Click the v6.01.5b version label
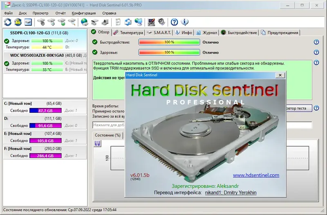Viewport: 327px width, 215px height. tap(140, 175)
